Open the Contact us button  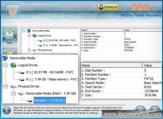click(108, 7)
